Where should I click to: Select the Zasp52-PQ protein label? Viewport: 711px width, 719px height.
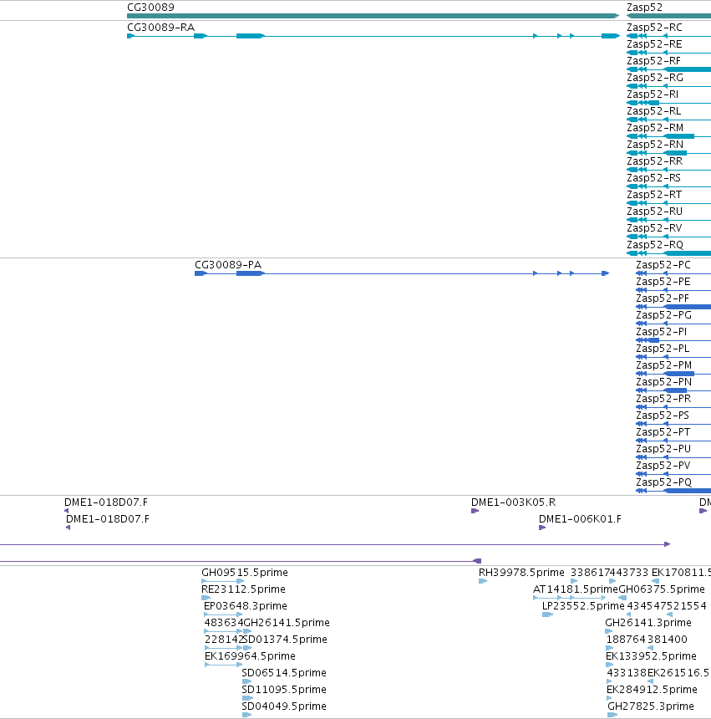pyautogui.click(x=664, y=482)
